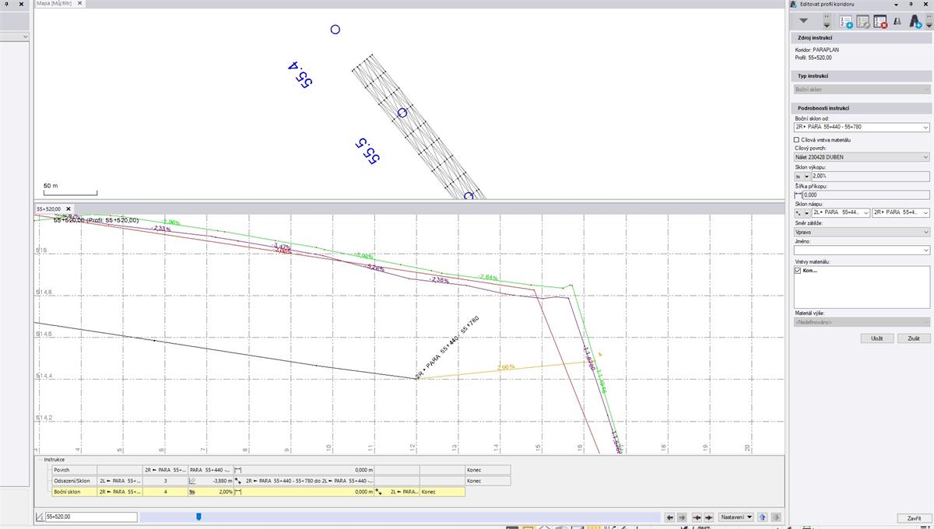
Task: Select the Boční sklon instruction row
Action: click(x=258, y=492)
